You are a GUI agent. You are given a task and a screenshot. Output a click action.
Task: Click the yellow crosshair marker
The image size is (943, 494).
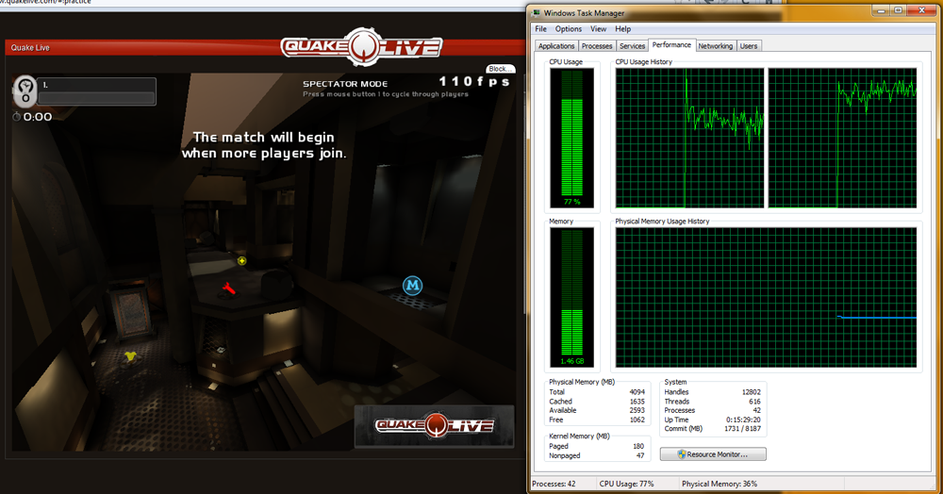(x=242, y=260)
